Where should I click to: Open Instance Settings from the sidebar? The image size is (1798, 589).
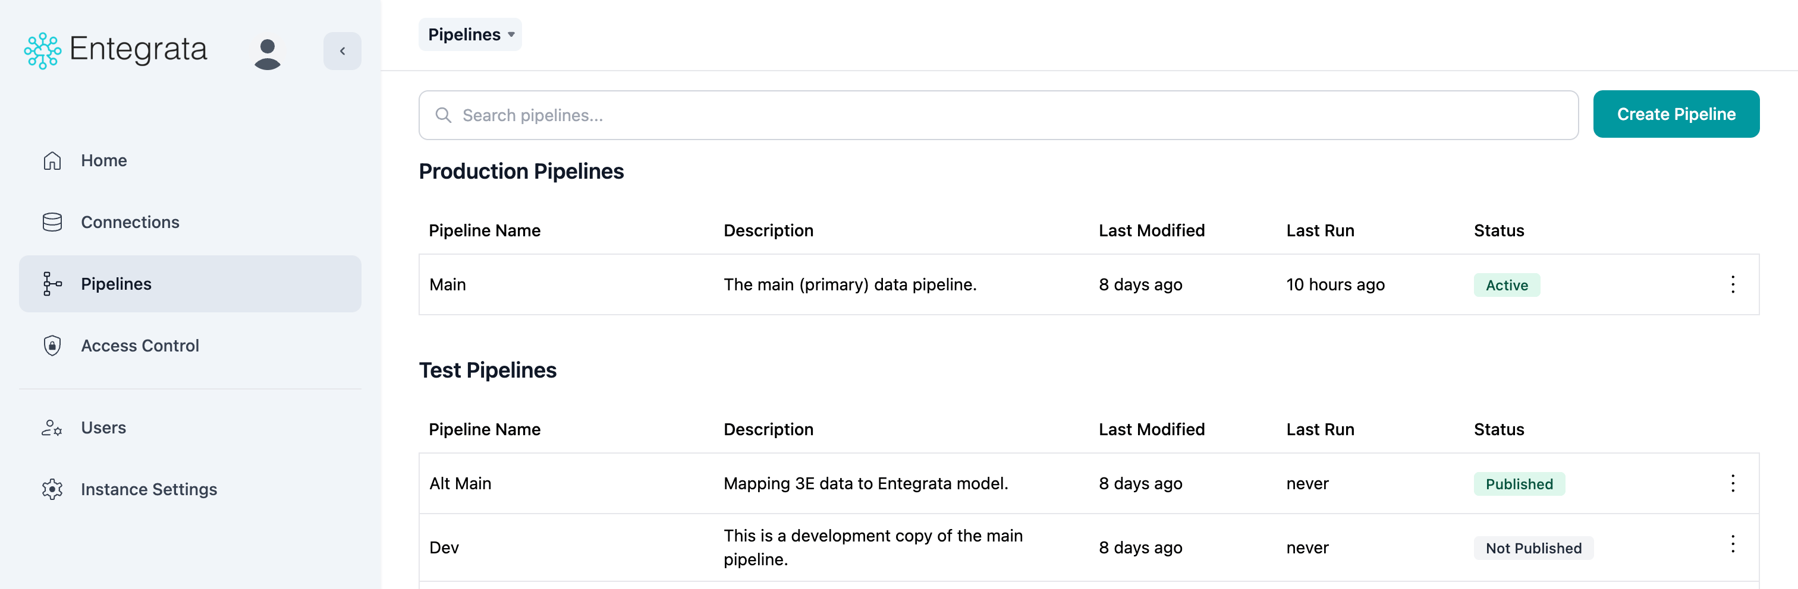coord(149,489)
